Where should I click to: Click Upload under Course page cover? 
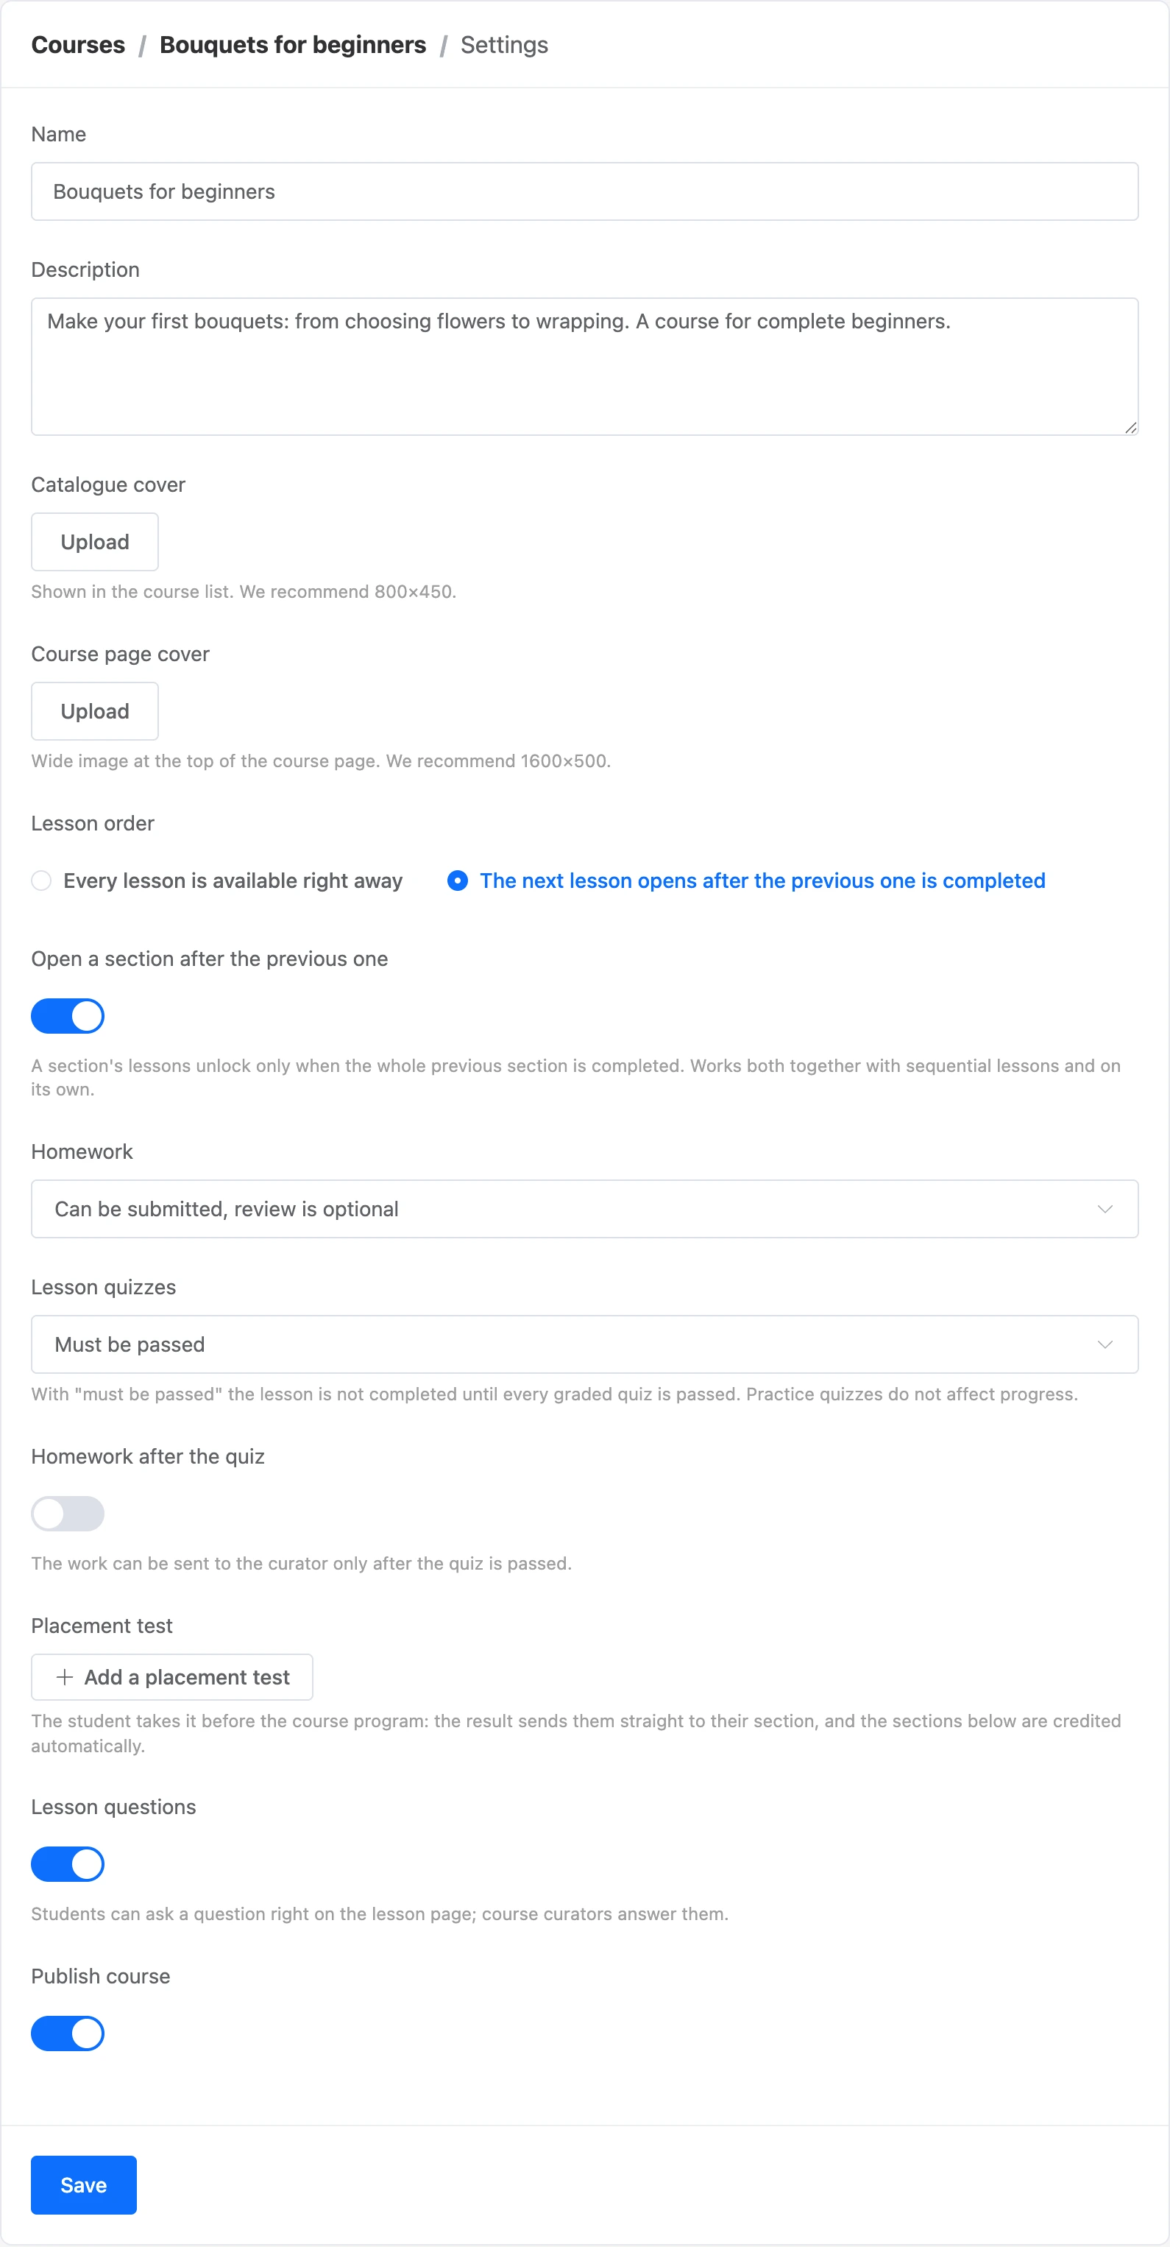point(95,711)
